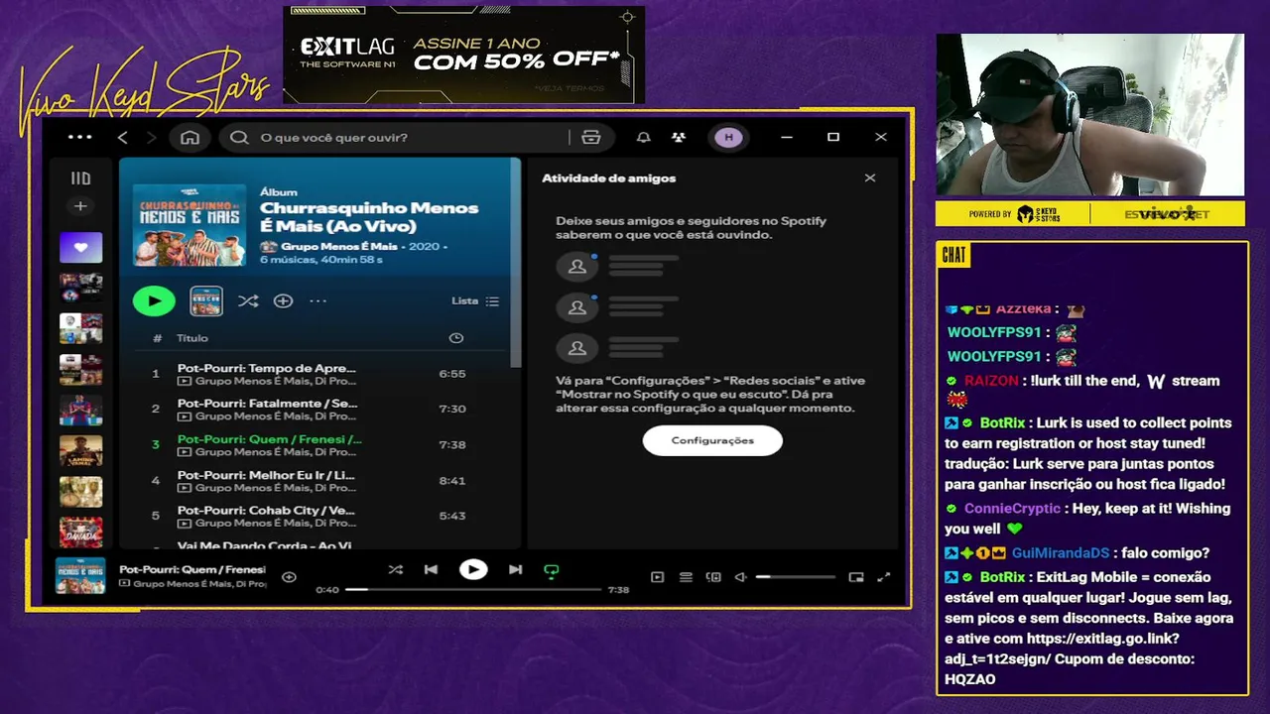Viewport: 1270px width, 714px height.
Task: Click the album preview thumbnail button
Action: pyautogui.click(x=206, y=300)
